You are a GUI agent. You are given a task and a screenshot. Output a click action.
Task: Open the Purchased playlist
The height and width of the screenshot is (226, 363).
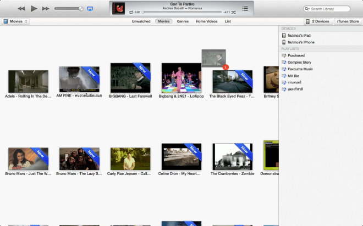click(x=296, y=55)
